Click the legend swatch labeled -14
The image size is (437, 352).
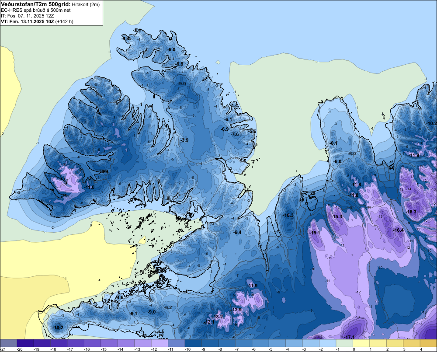[x=126, y=343]
